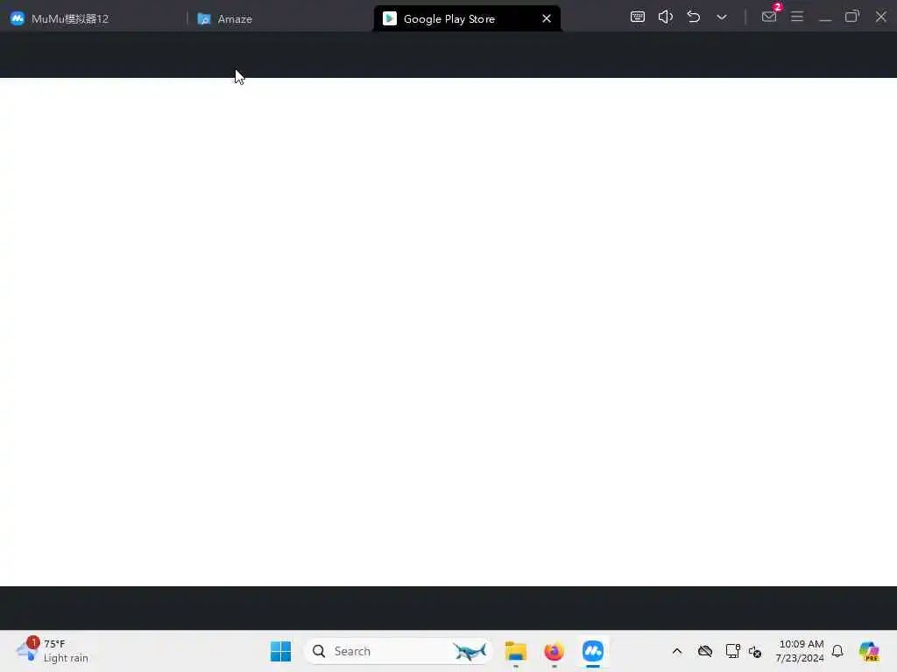Close the MuMu emulator window
897x672 pixels.
[x=881, y=17]
